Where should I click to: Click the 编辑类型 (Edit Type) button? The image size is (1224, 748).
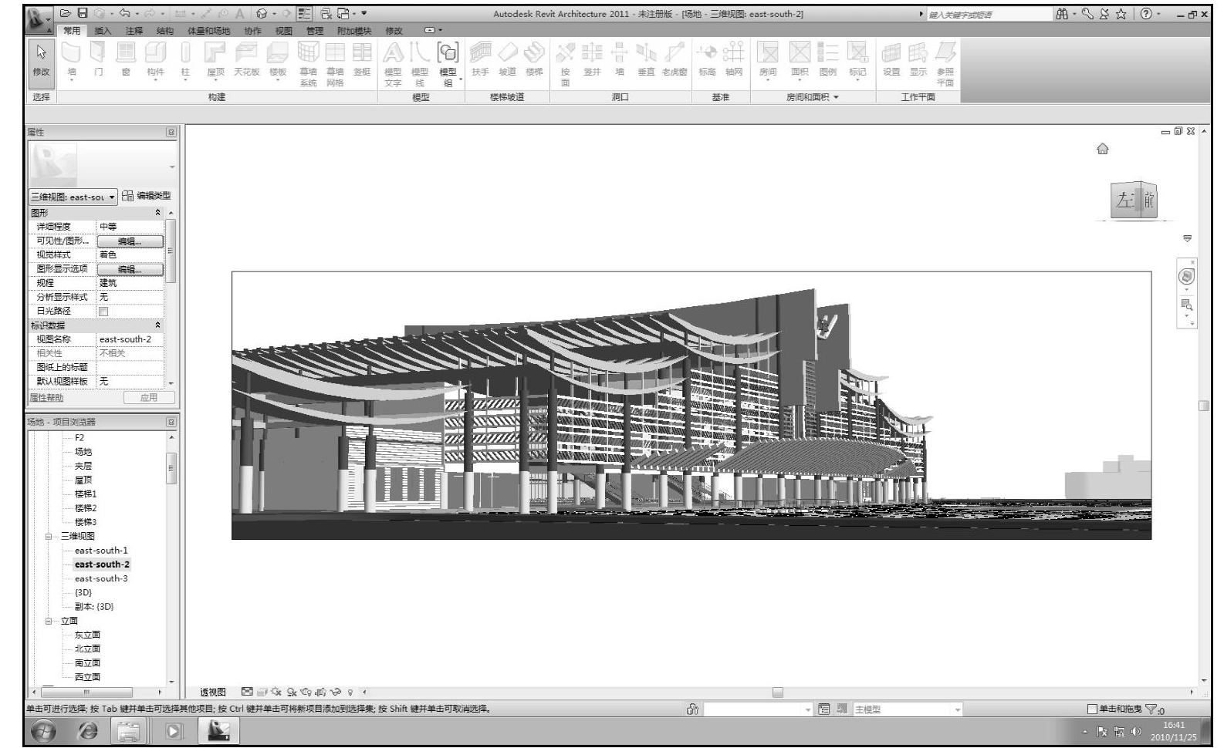[147, 196]
